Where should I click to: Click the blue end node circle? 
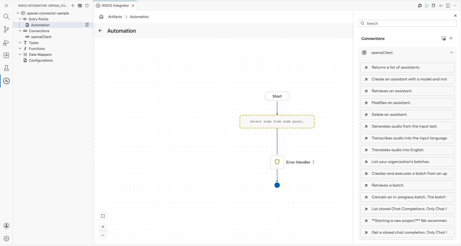click(277, 185)
